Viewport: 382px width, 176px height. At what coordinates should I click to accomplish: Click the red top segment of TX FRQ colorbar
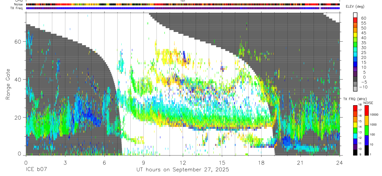click(x=355, y=108)
